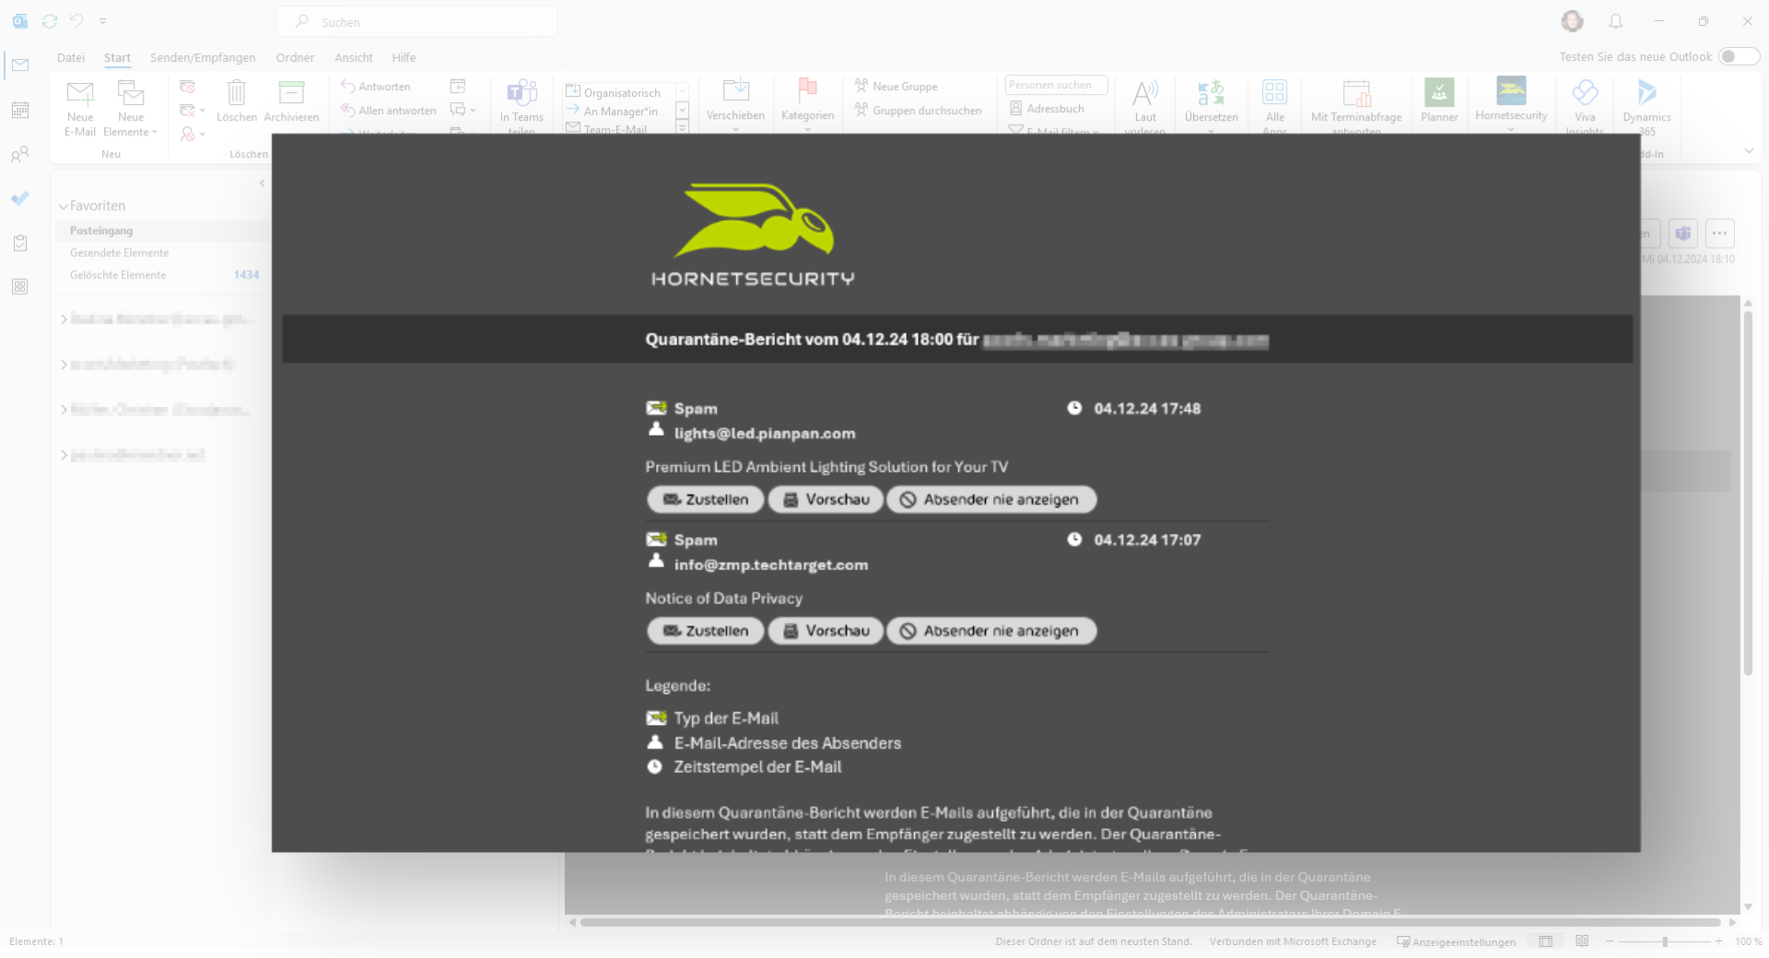Click Allen antworten reply-all button
The width and height of the screenshot is (1769, 958).
[x=388, y=111]
